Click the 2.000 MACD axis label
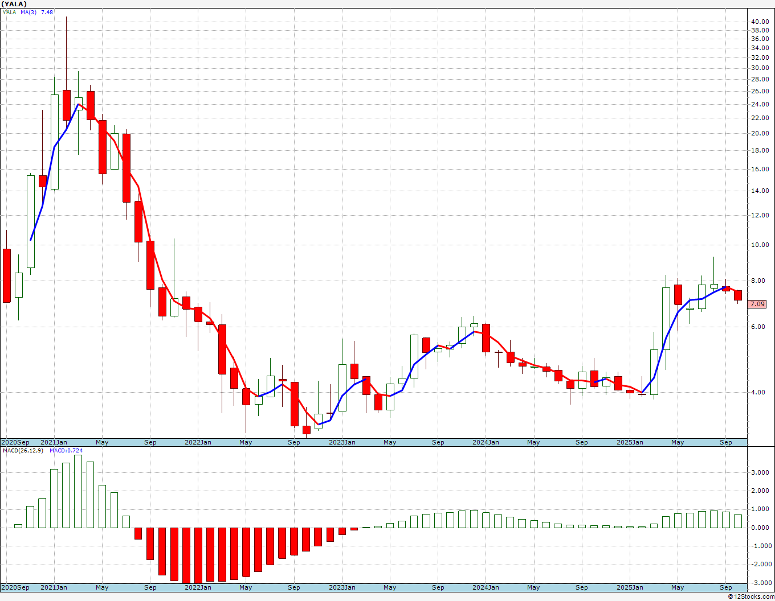 coord(761,491)
